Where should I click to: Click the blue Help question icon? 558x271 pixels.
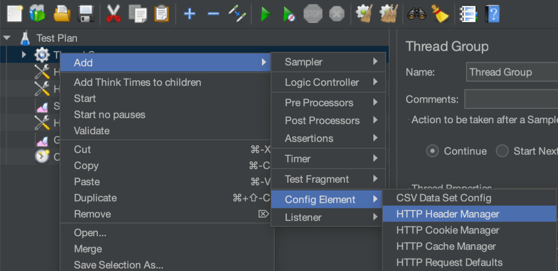coord(492,14)
